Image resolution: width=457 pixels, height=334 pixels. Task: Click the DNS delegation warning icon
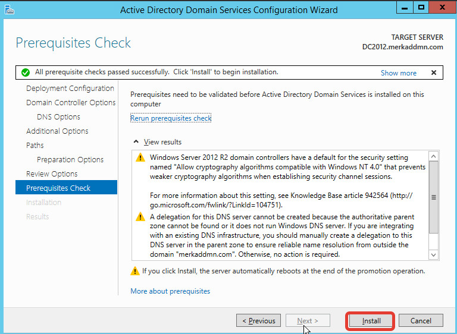click(x=140, y=217)
